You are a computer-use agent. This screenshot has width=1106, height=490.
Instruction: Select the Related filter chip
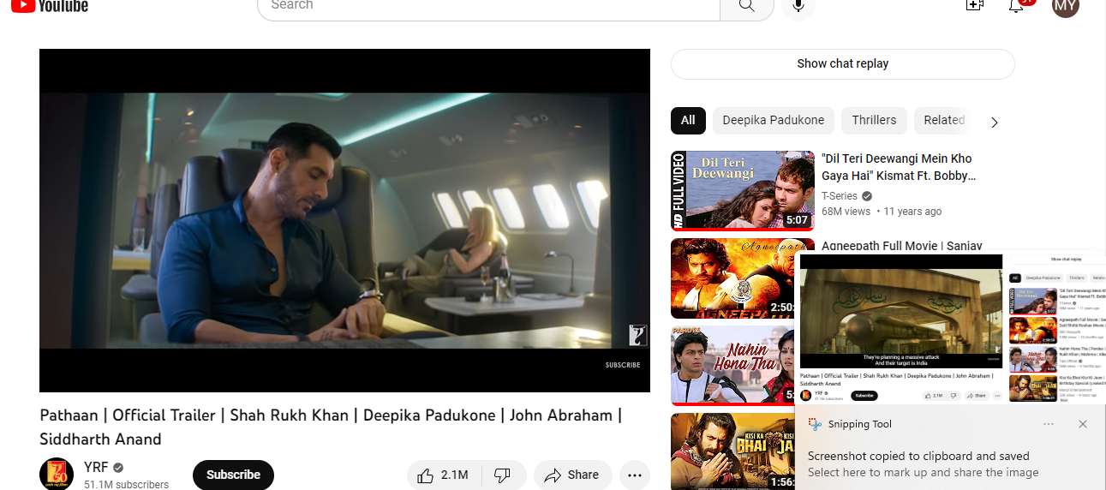pos(943,120)
